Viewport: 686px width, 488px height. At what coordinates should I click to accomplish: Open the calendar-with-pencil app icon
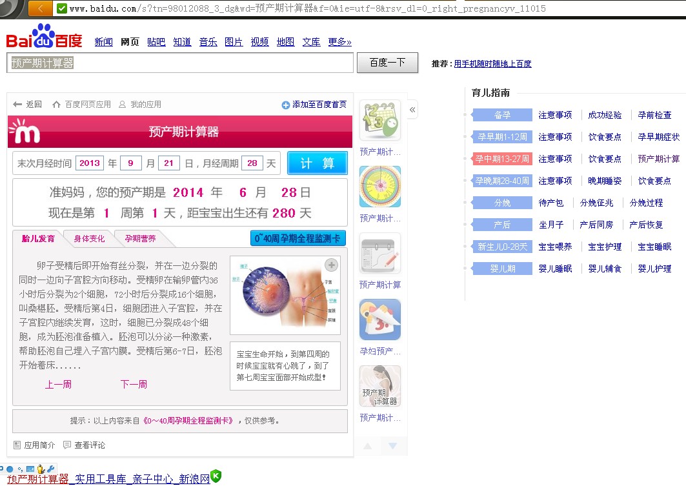pyautogui.click(x=379, y=254)
